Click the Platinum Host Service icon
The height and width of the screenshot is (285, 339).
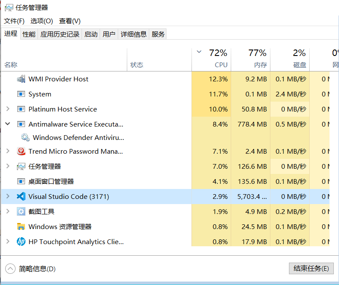[x=21, y=109]
